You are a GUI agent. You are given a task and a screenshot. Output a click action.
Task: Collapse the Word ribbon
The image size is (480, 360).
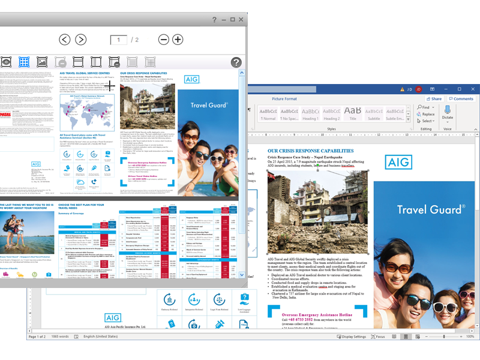pyautogui.click(x=476, y=129)
